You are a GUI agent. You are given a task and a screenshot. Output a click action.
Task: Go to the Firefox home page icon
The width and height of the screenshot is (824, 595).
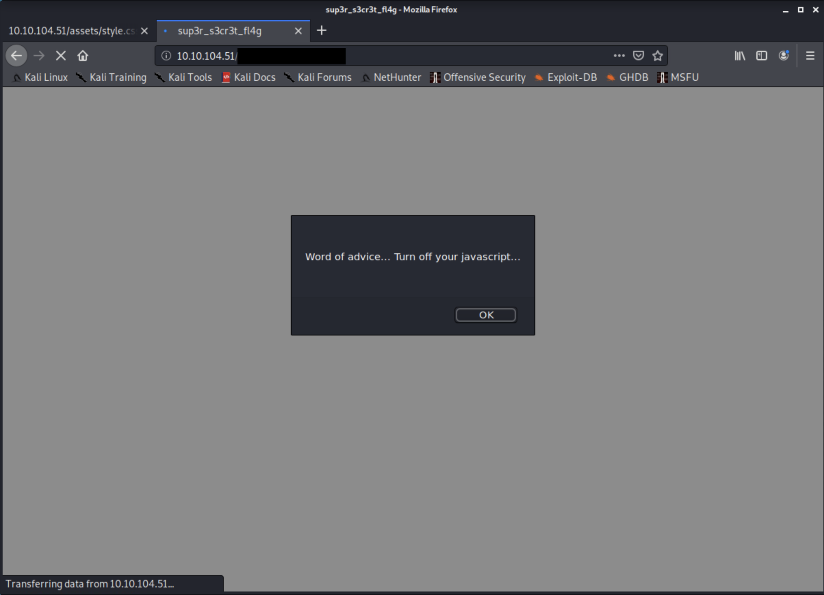pyautogui.click(x=83, y=56)
